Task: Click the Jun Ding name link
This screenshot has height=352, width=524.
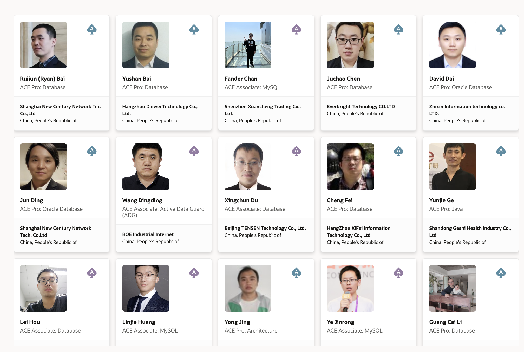Action: click(31, 200)
